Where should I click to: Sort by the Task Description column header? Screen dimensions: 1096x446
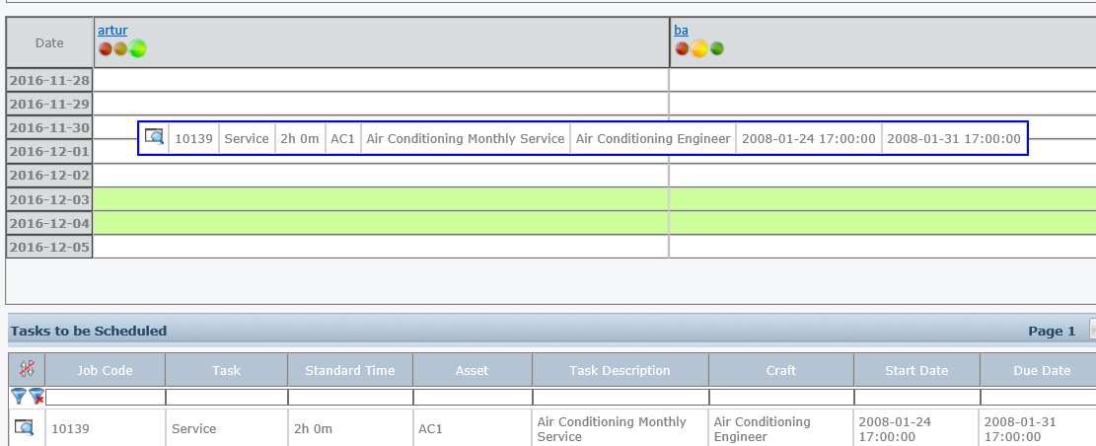point(620,371)
